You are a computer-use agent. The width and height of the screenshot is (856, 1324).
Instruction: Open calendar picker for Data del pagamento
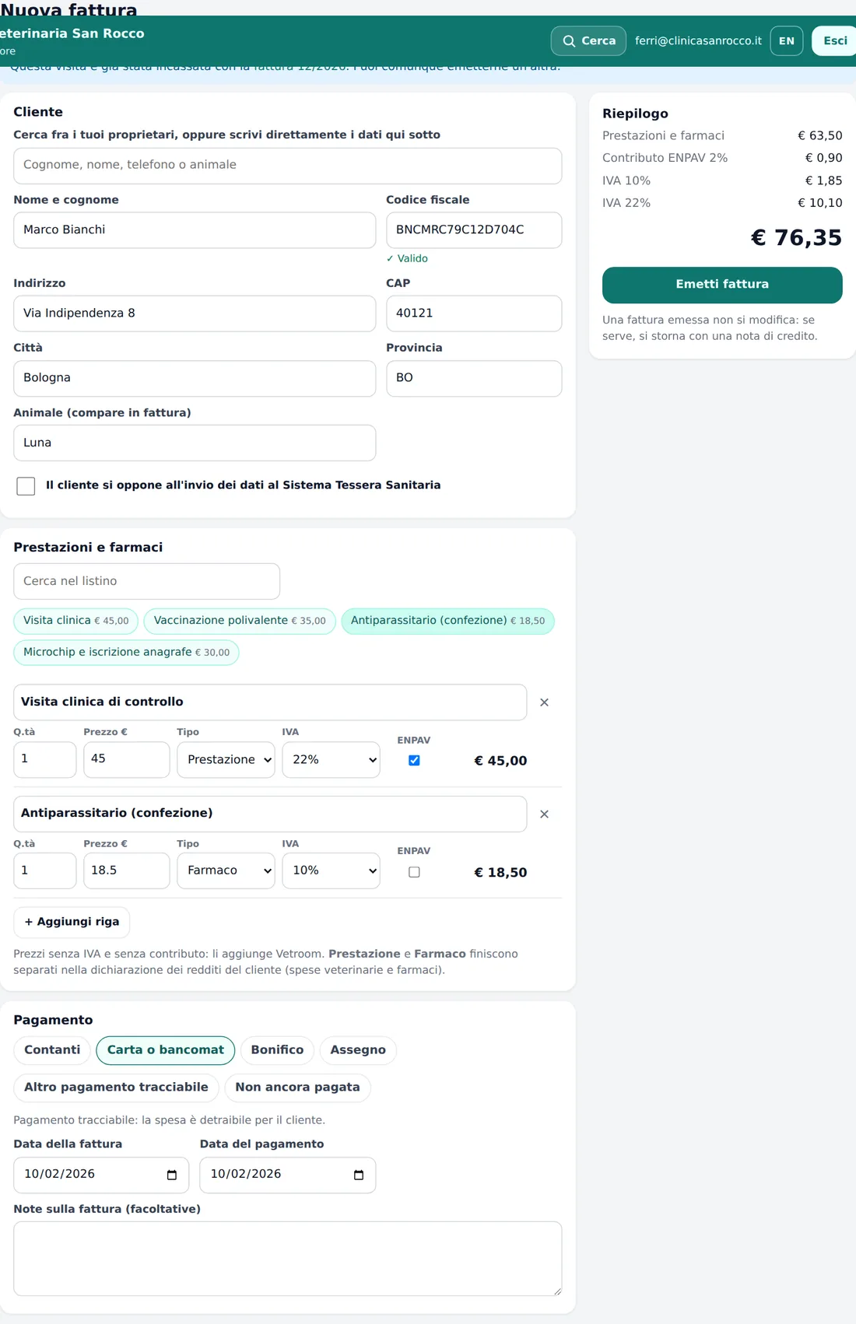pos(359,1175)
